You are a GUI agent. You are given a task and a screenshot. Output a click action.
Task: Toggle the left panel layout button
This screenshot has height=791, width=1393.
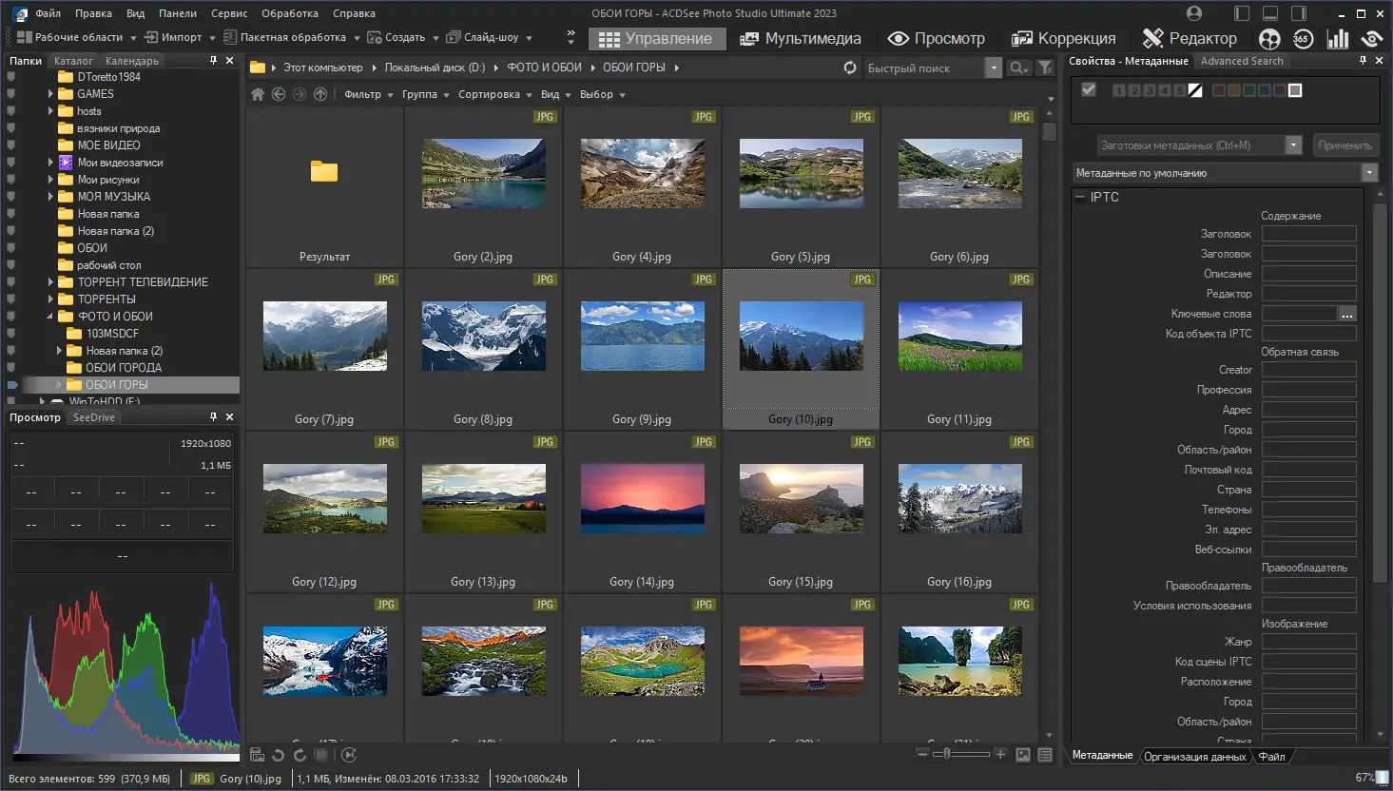[x=1242, y=13]
